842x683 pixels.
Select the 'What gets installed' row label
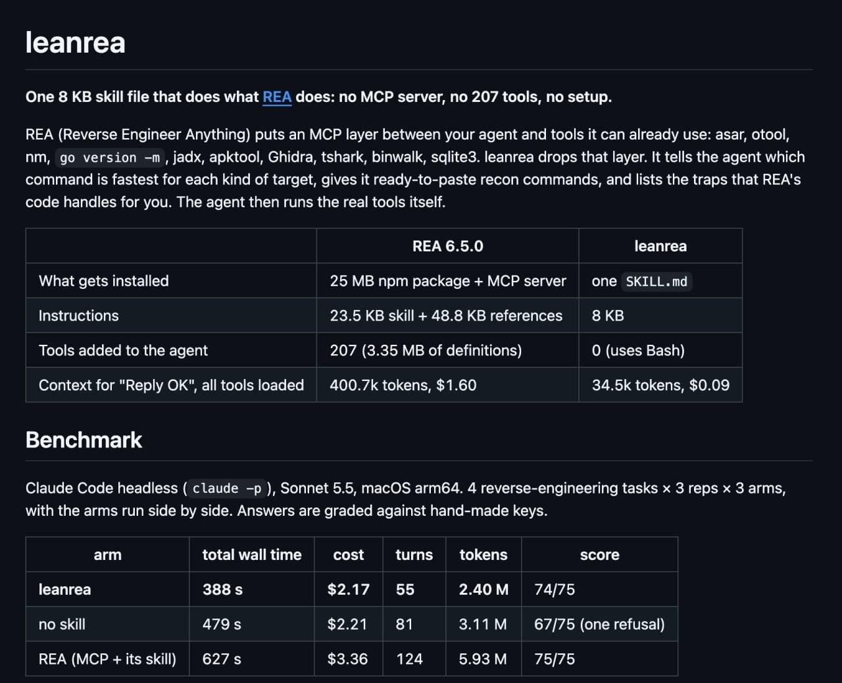(104, 281)
